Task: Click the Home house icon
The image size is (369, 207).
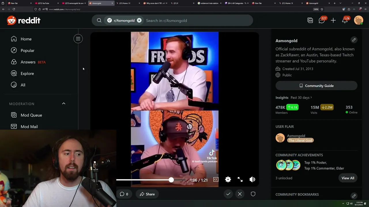Action: (14, 39)
